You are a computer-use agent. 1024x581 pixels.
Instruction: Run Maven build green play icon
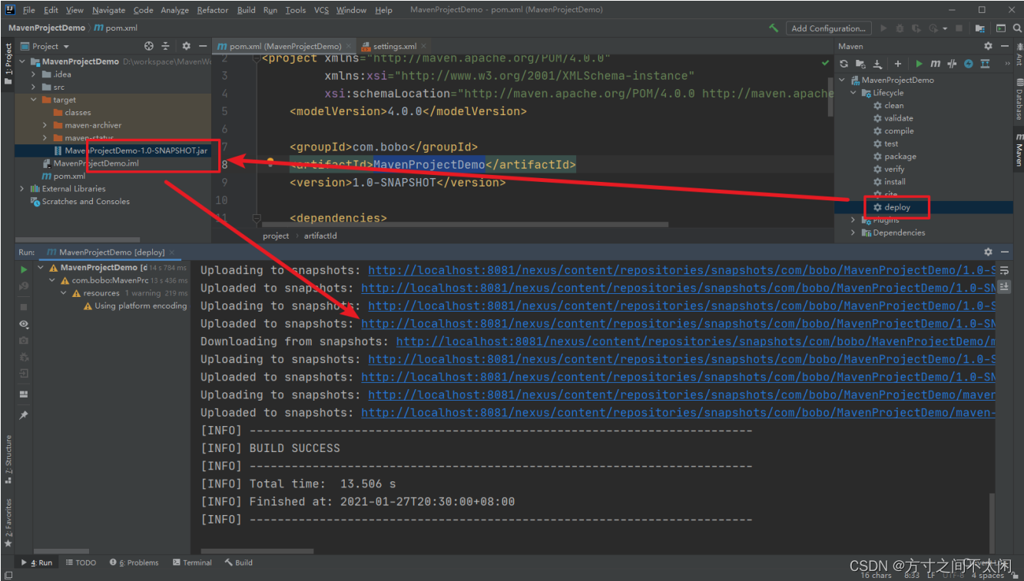[919, 64]
